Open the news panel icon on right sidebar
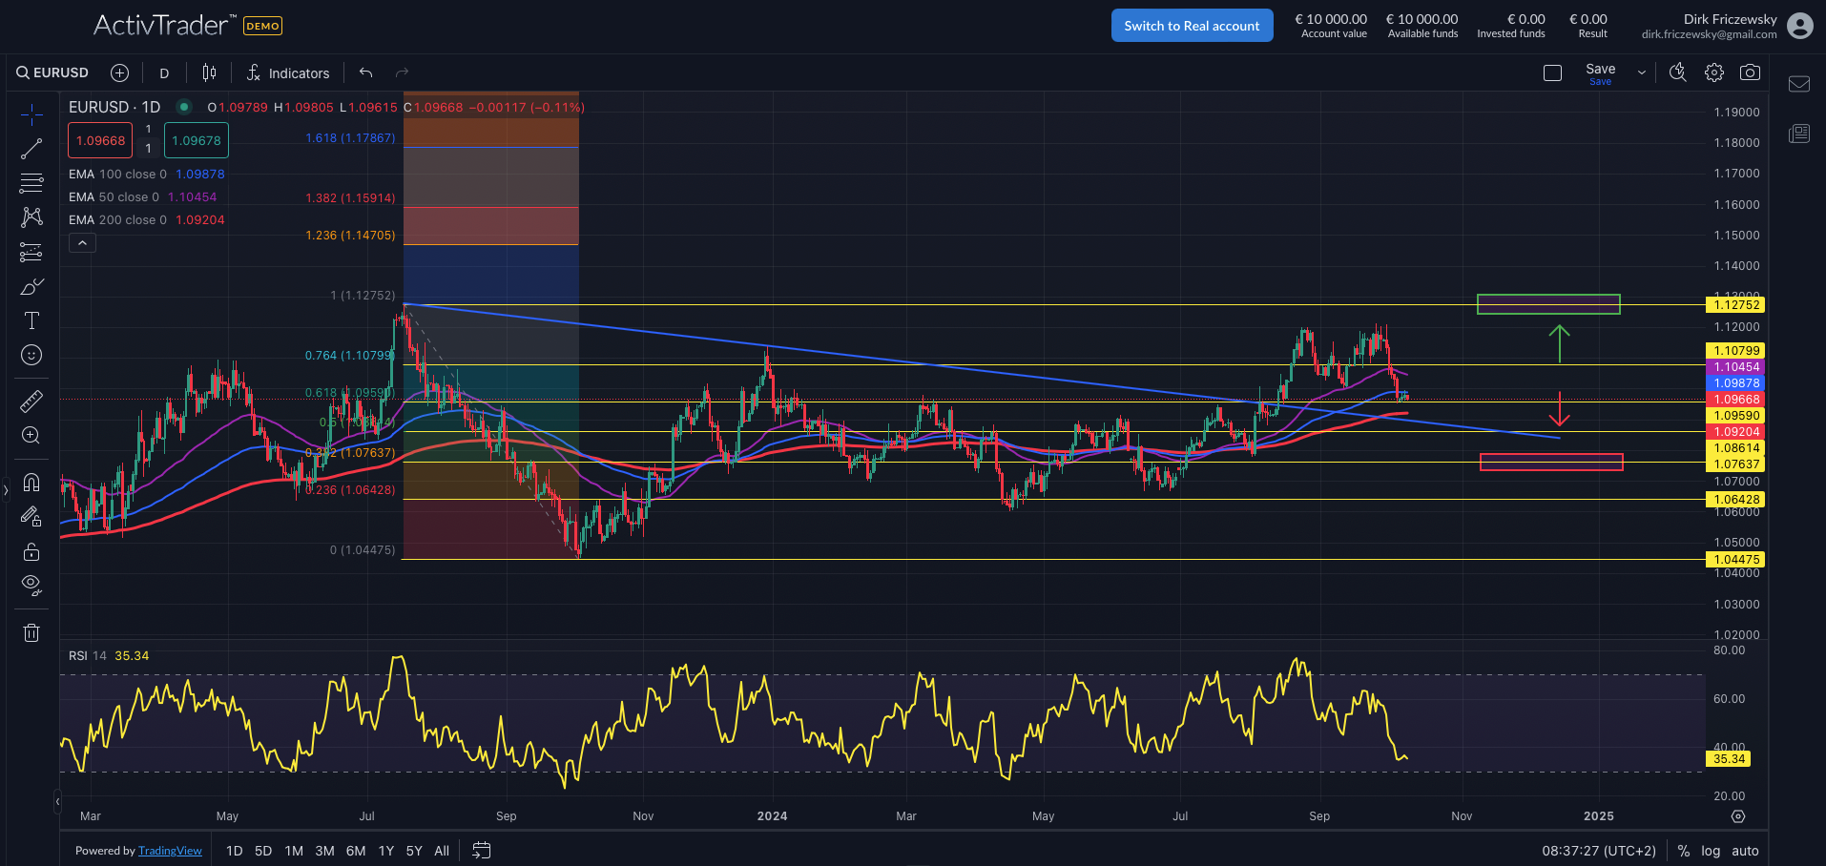This screenshot has width=1826, height=866. pos(1799,134)
